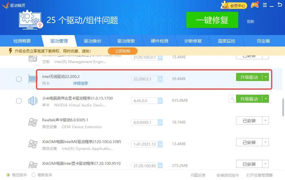Click the motherboard icon in the top device row
Image resolution: width=285 pixels, height=180 pixels.
(32, 58)
